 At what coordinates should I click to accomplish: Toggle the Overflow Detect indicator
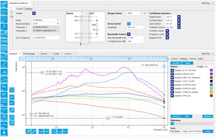tap(167, 31)
